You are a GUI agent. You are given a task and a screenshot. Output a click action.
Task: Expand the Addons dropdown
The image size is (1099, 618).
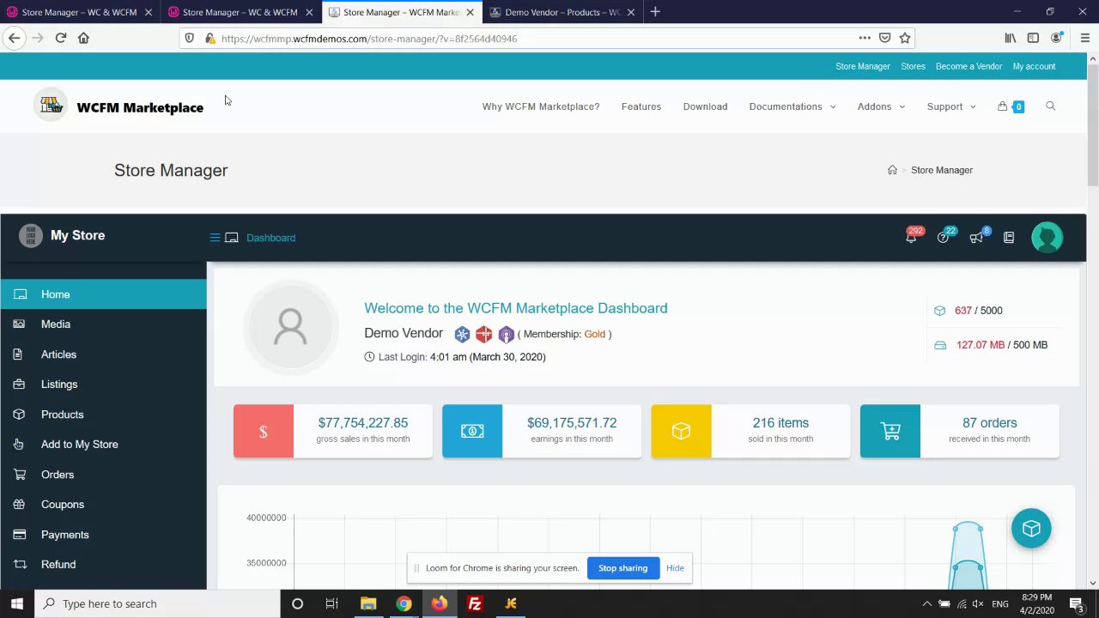[881, 106]
